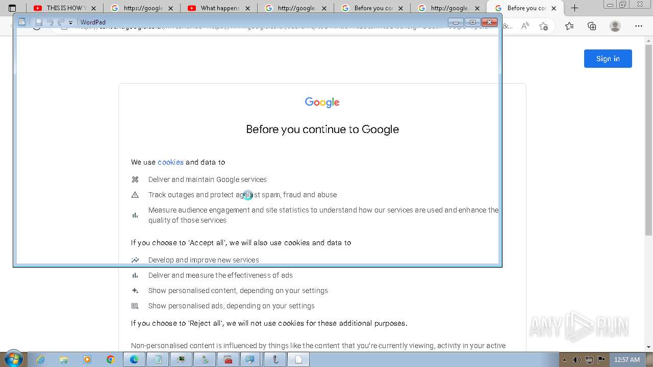Click the sparkle icon beside 'Show personalised content'
The height and width of the screenshot is (367, 653).
(135, 291)
